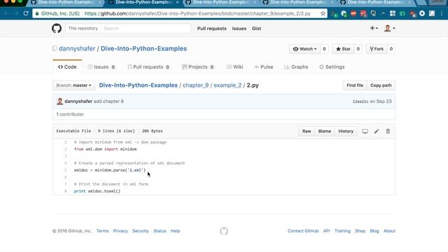Open the Projects tab
Screen dimensions: 448x252
pos(198,67)
